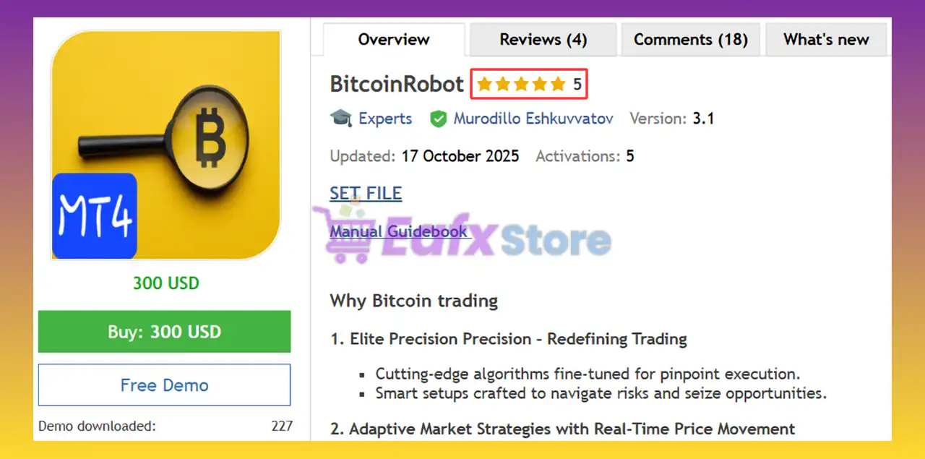Click the MT4 badge on the product image
The image size is (925, 459).
pyautogui.click(x=95, y=215)
